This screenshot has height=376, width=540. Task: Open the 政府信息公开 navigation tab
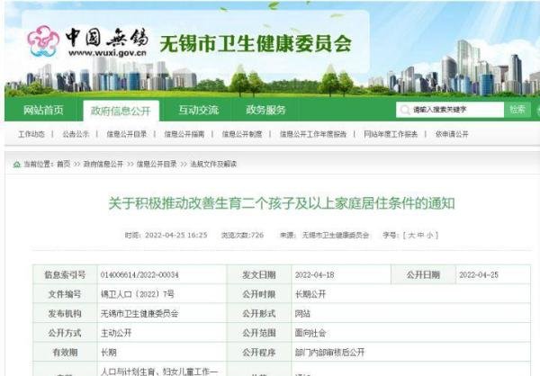121,111
